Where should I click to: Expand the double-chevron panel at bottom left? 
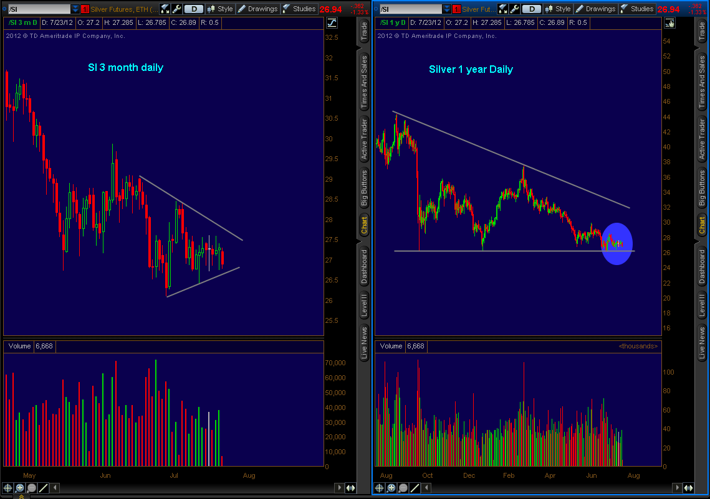tap(22, 496)
